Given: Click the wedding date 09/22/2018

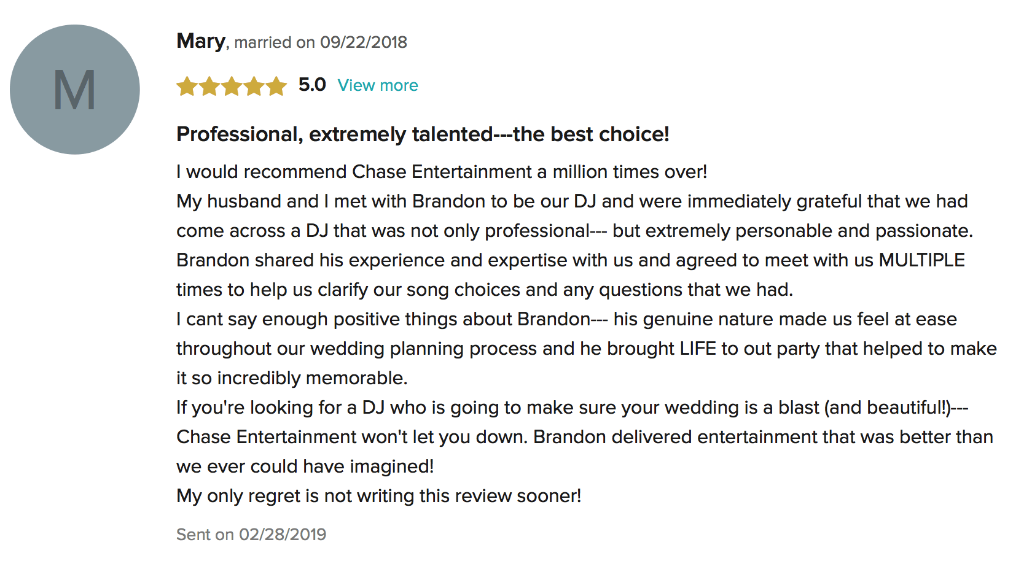Looking at the screenshot, I should pyautogui.click(x=363, y=42).
